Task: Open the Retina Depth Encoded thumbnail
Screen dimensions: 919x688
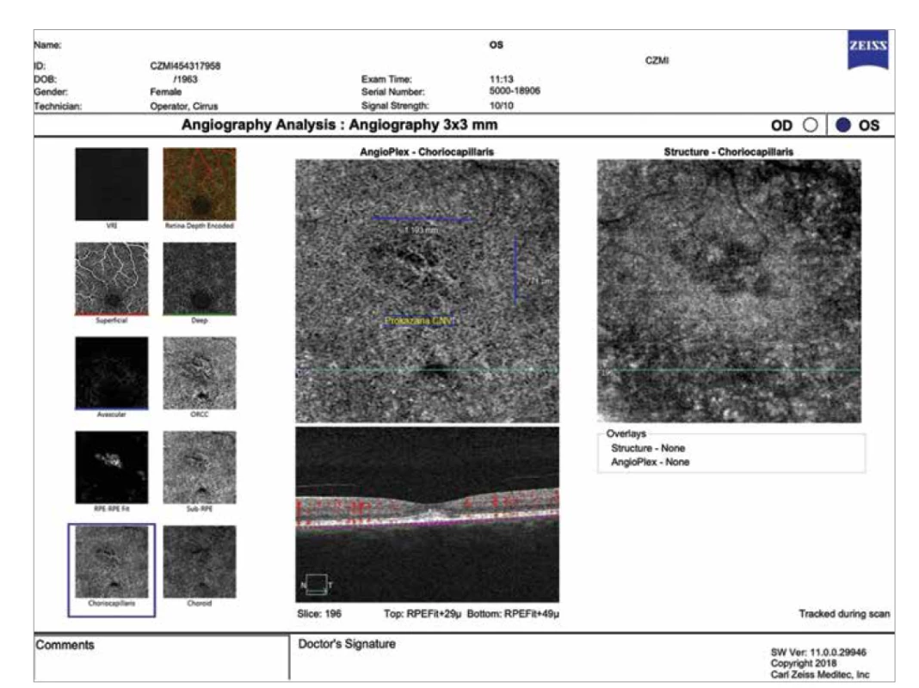Action: pyautogui.click(x=200, y=184)
